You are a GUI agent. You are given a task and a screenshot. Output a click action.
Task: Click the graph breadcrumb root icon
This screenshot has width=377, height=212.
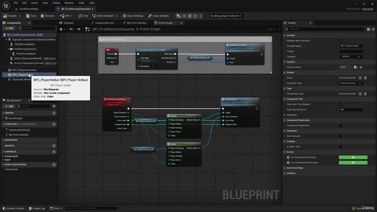pos(88,29)
